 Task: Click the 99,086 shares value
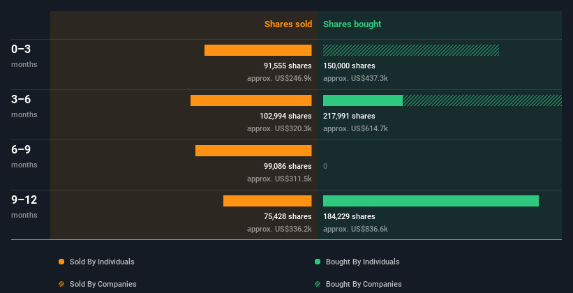pos(288,166)
